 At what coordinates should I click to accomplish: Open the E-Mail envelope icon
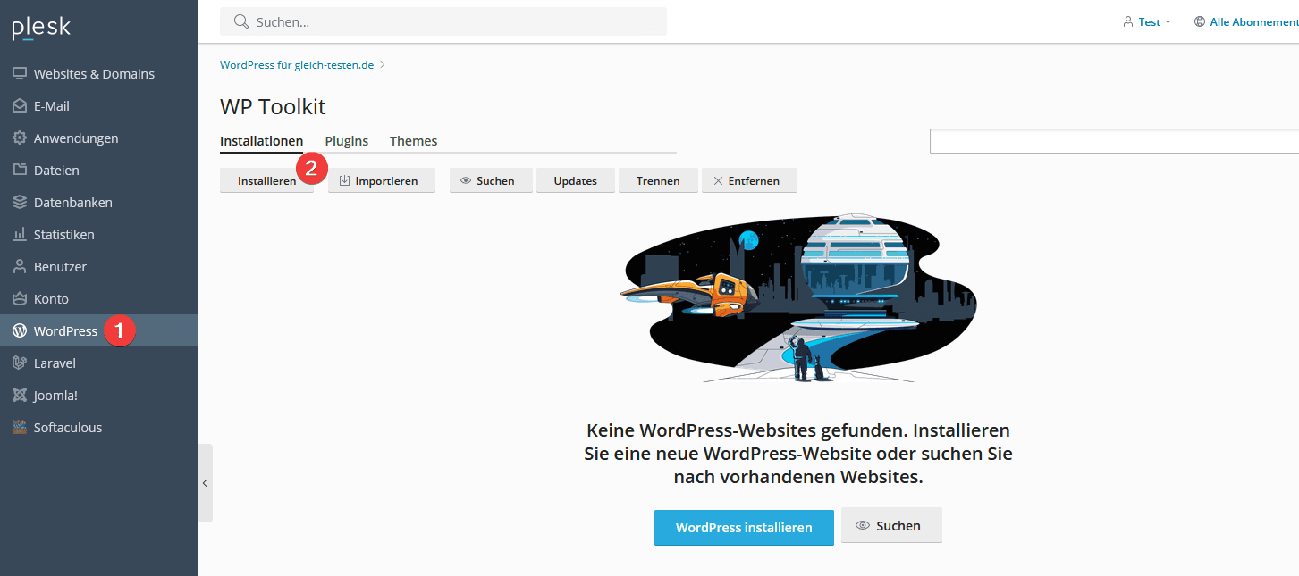click(x=20, y=106)
